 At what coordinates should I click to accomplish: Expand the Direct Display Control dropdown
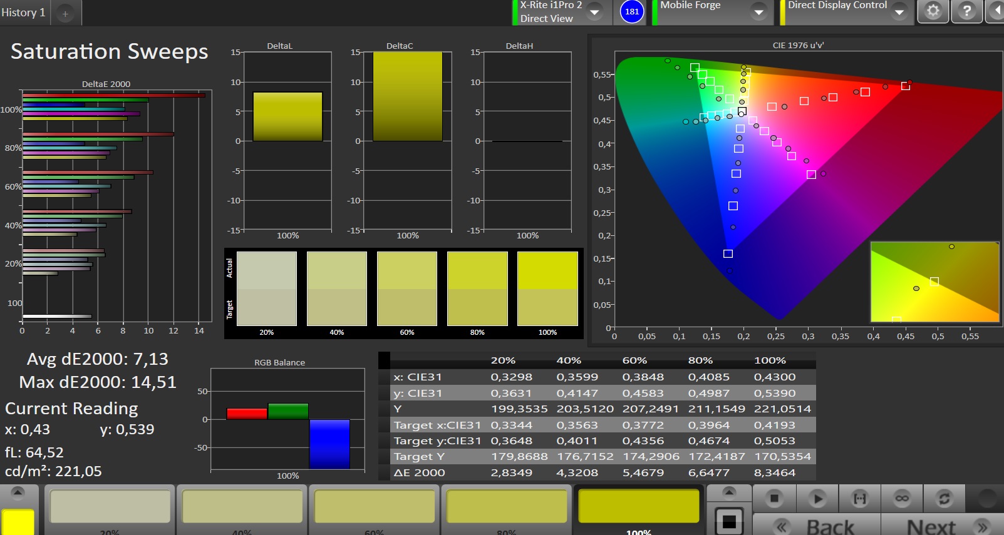coord(899,12)
